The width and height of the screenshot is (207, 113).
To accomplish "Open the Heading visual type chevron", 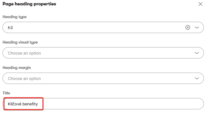I will pos(197,53).
